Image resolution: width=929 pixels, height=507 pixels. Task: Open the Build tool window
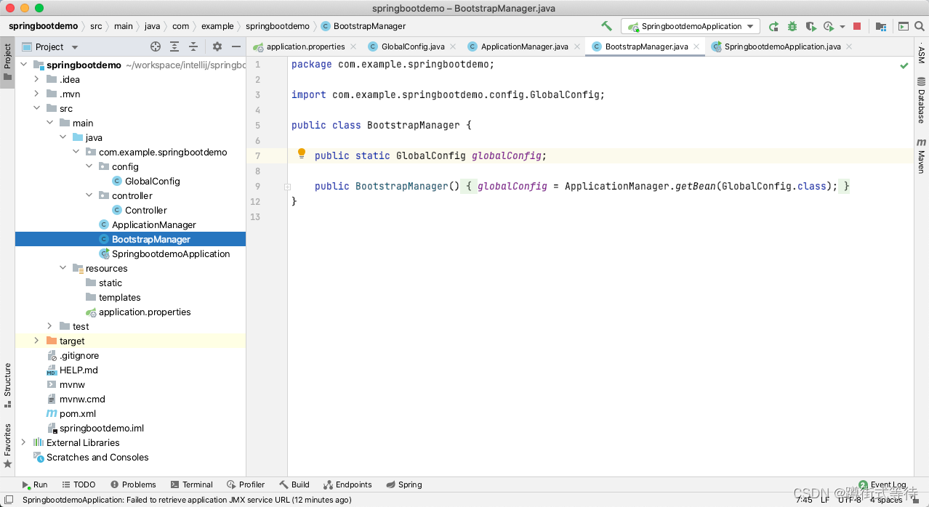pyautogui.click(x=294, y=484)
